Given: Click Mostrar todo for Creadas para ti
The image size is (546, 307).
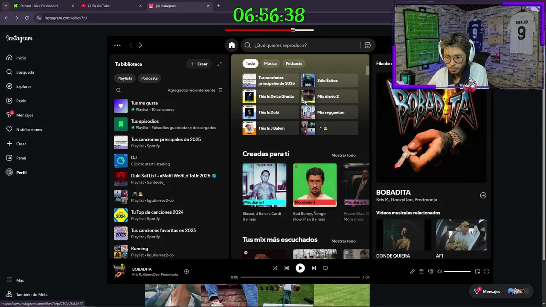Looking at the screenshot, I should tap(343, 155).
